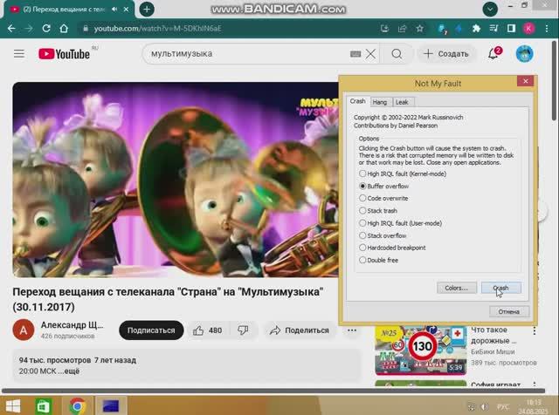Open more actions three dots under video
The height and width of the screenshot is (415, 559).
[x=352, y=330]
